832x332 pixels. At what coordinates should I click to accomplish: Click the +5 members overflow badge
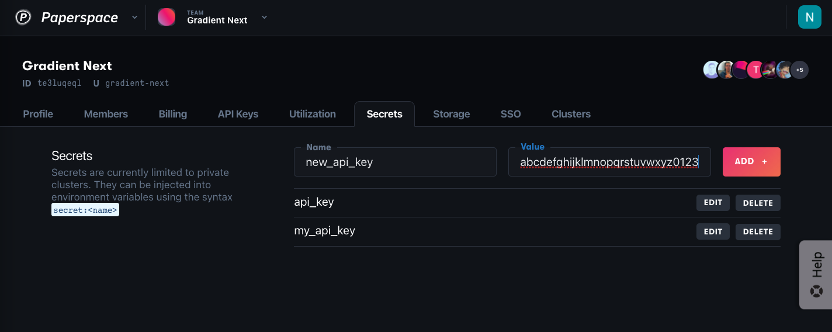pyautogui.click(x=799, y=70)
